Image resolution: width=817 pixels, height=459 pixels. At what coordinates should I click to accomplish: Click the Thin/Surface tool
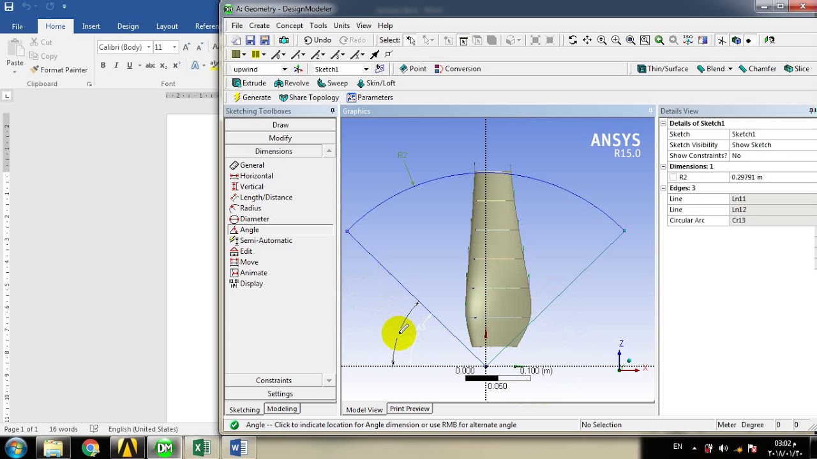663,69
